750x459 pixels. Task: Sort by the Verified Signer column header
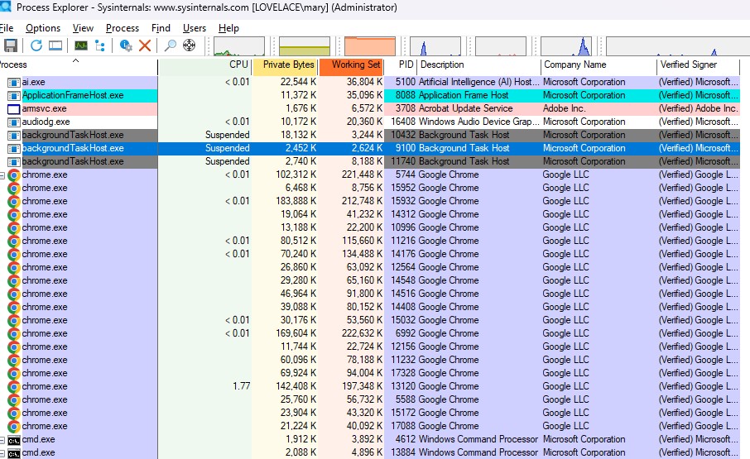point(699,65)
